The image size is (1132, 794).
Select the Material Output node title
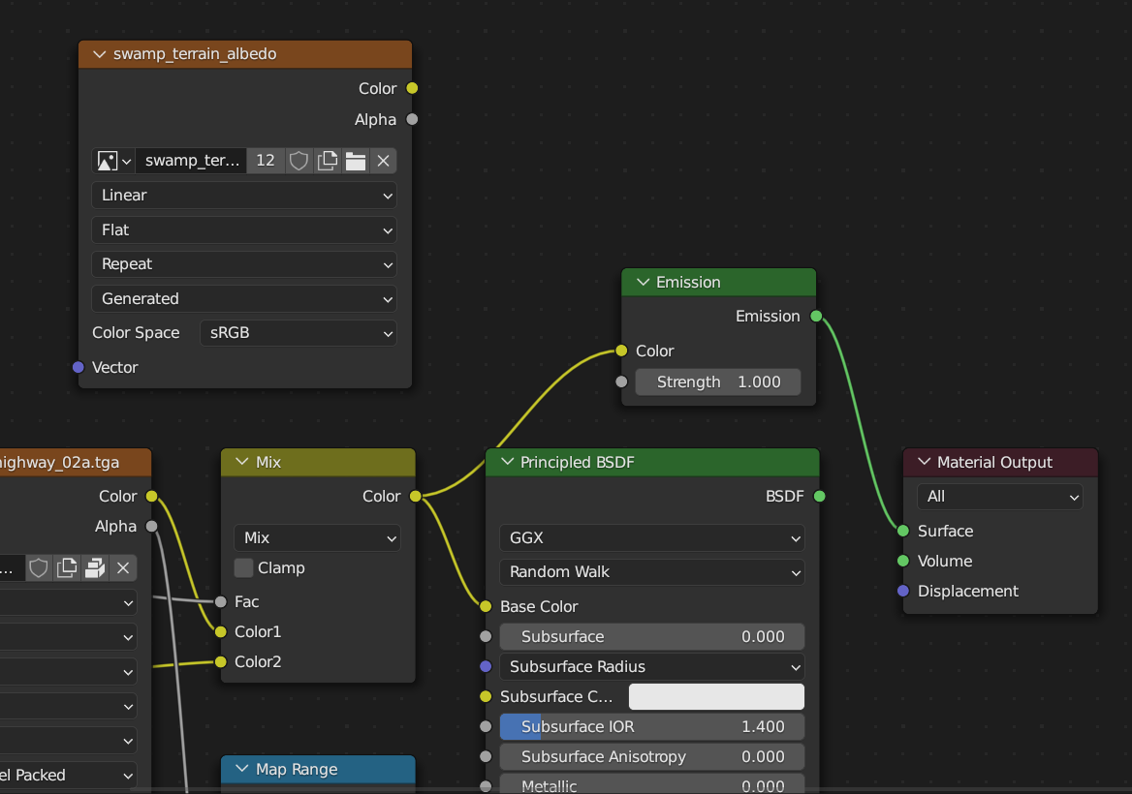click(994, 462)
